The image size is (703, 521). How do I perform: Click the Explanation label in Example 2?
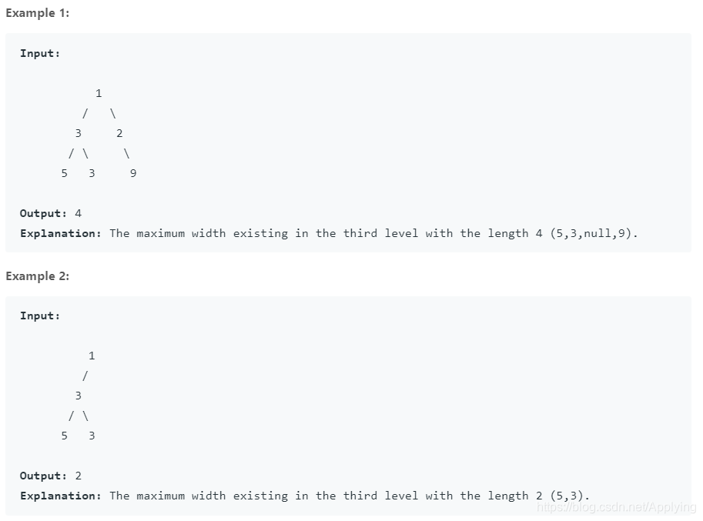pyautogui.click(x=61, y=496)
